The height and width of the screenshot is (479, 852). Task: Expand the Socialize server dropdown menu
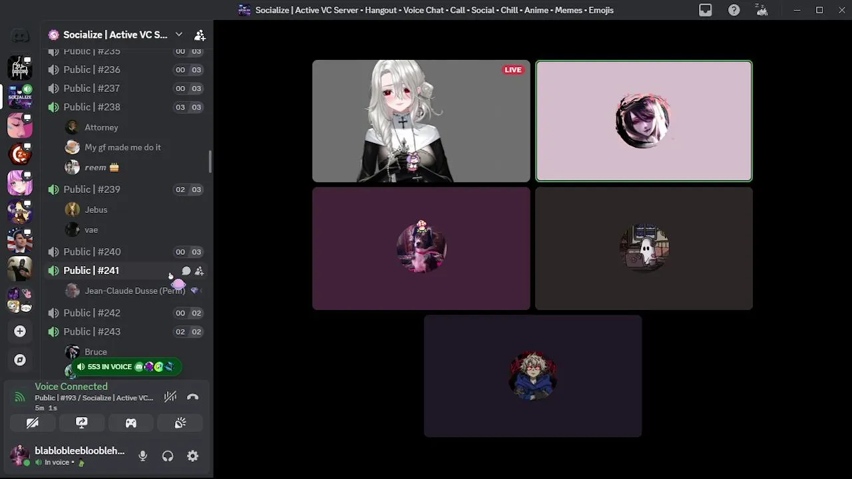tap(178, 35)
